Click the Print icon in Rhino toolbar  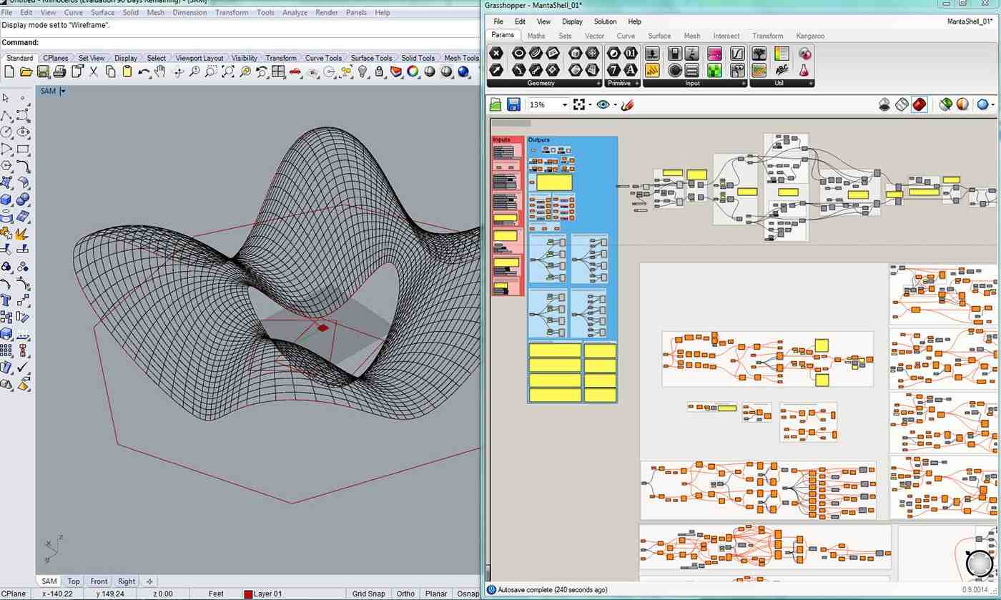pyautogui.click(x=59, y=72)
